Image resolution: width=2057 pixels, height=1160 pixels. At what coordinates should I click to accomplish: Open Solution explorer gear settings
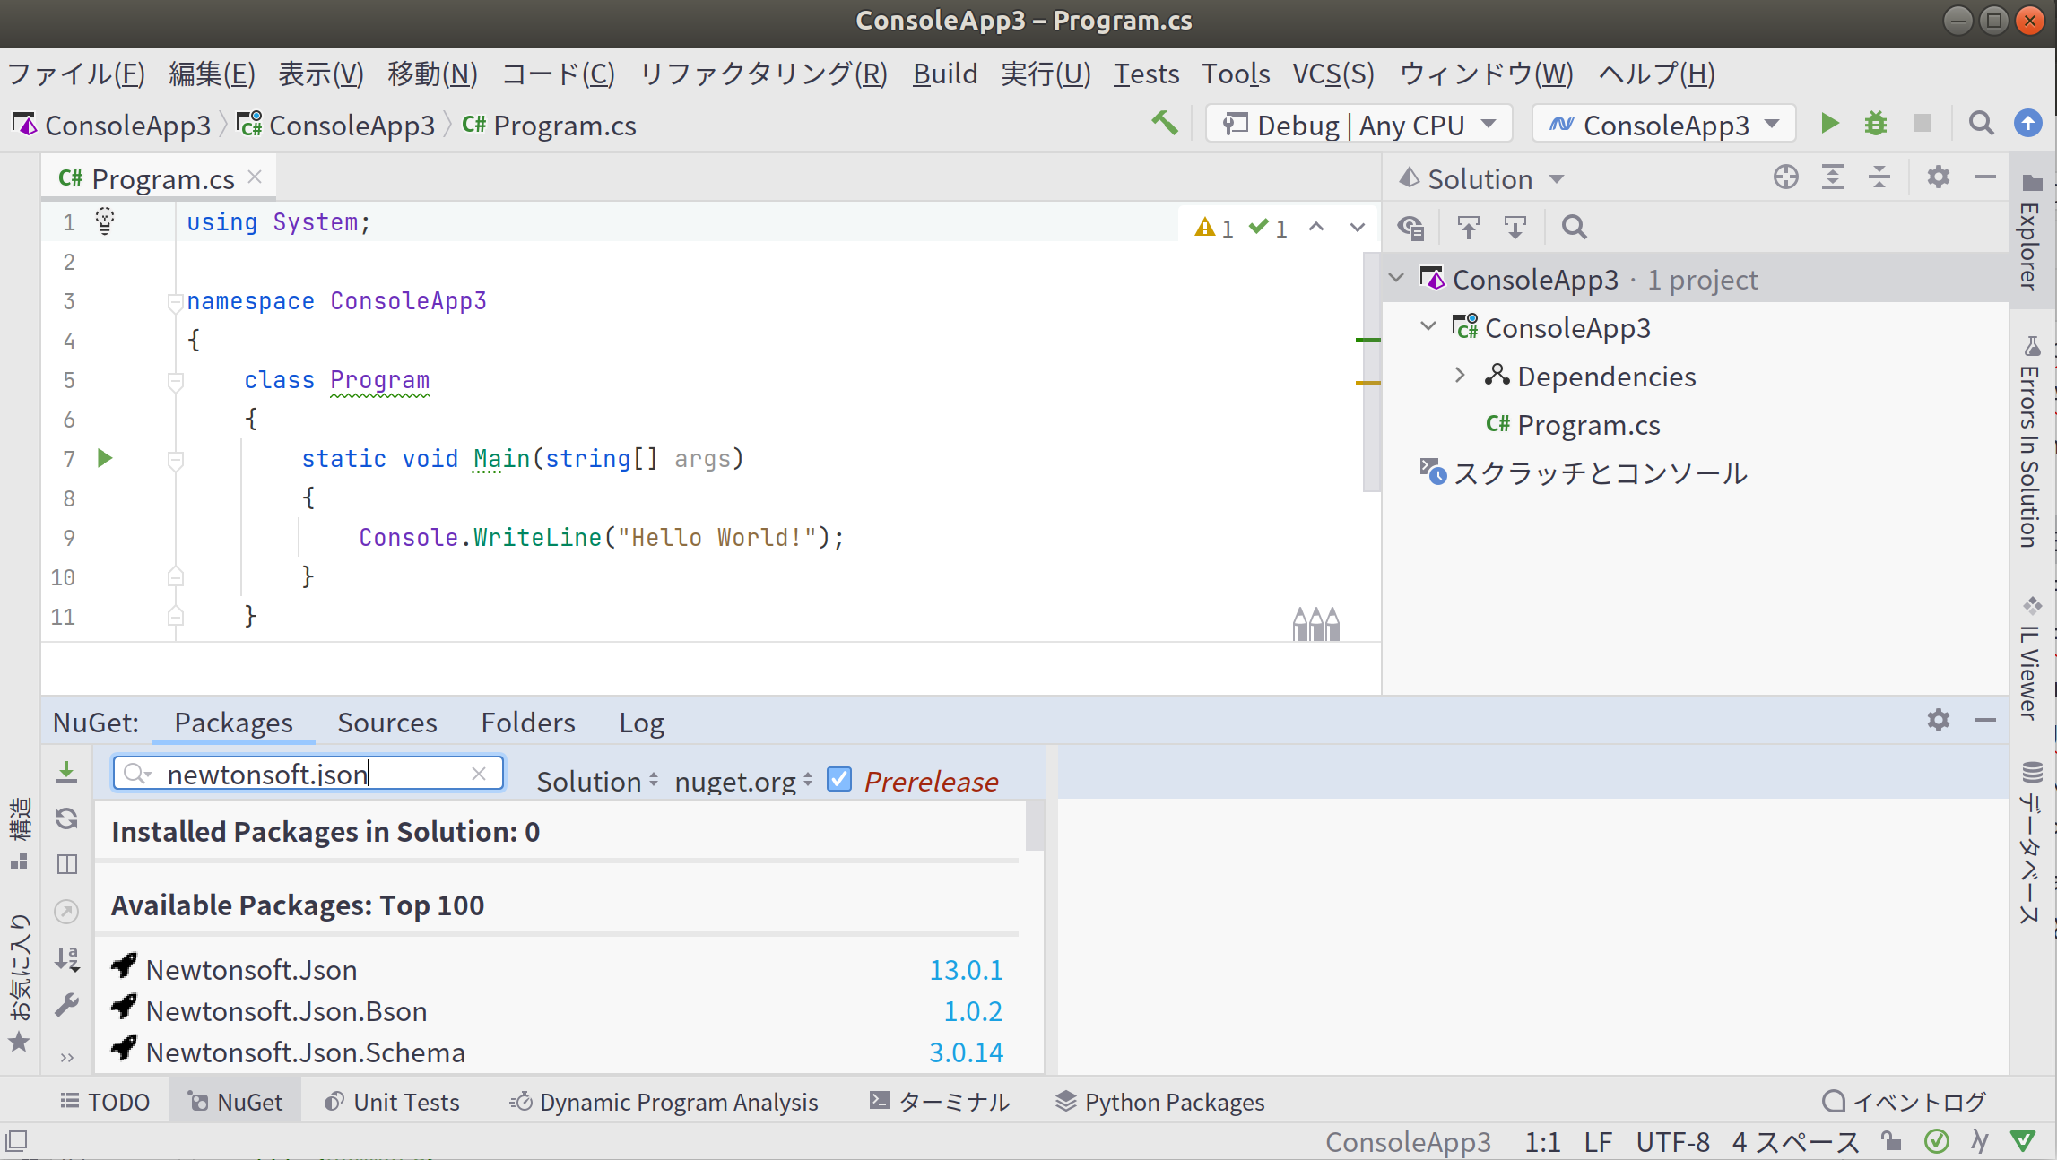pyautogui.click(x=1939, y=177)
